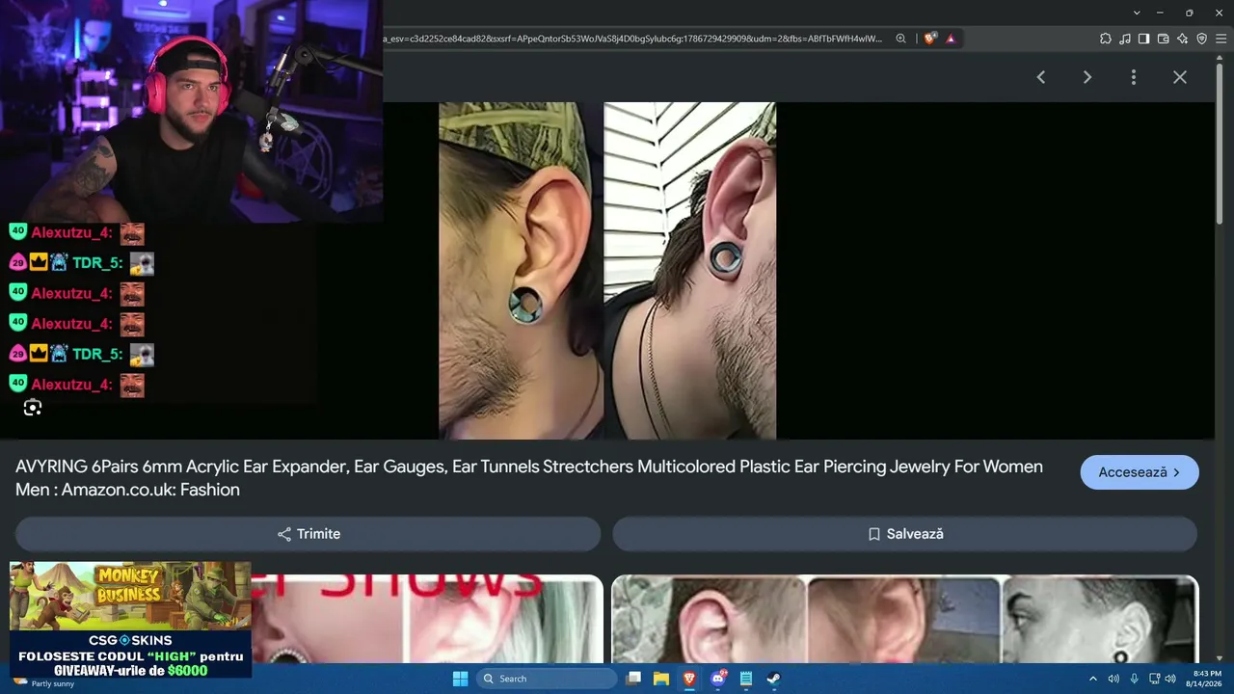The width and height of the screenshot is (1234, 694).
Task: Click the Trimite share button
Action: 308,534
